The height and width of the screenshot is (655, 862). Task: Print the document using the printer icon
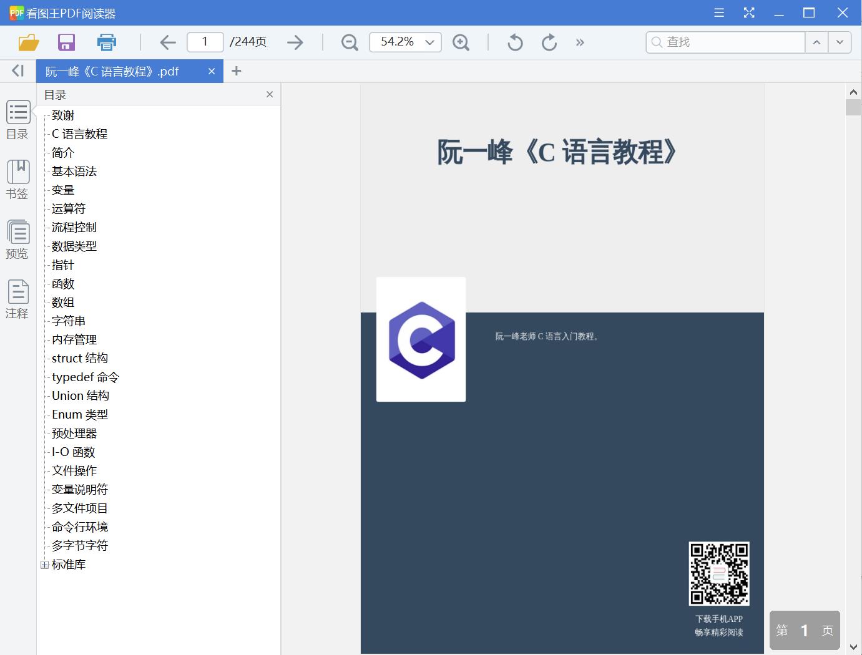106,42
